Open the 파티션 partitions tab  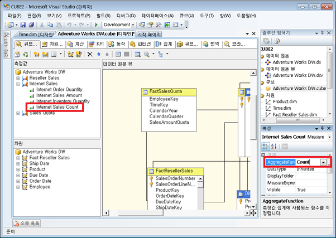[141, 44]
